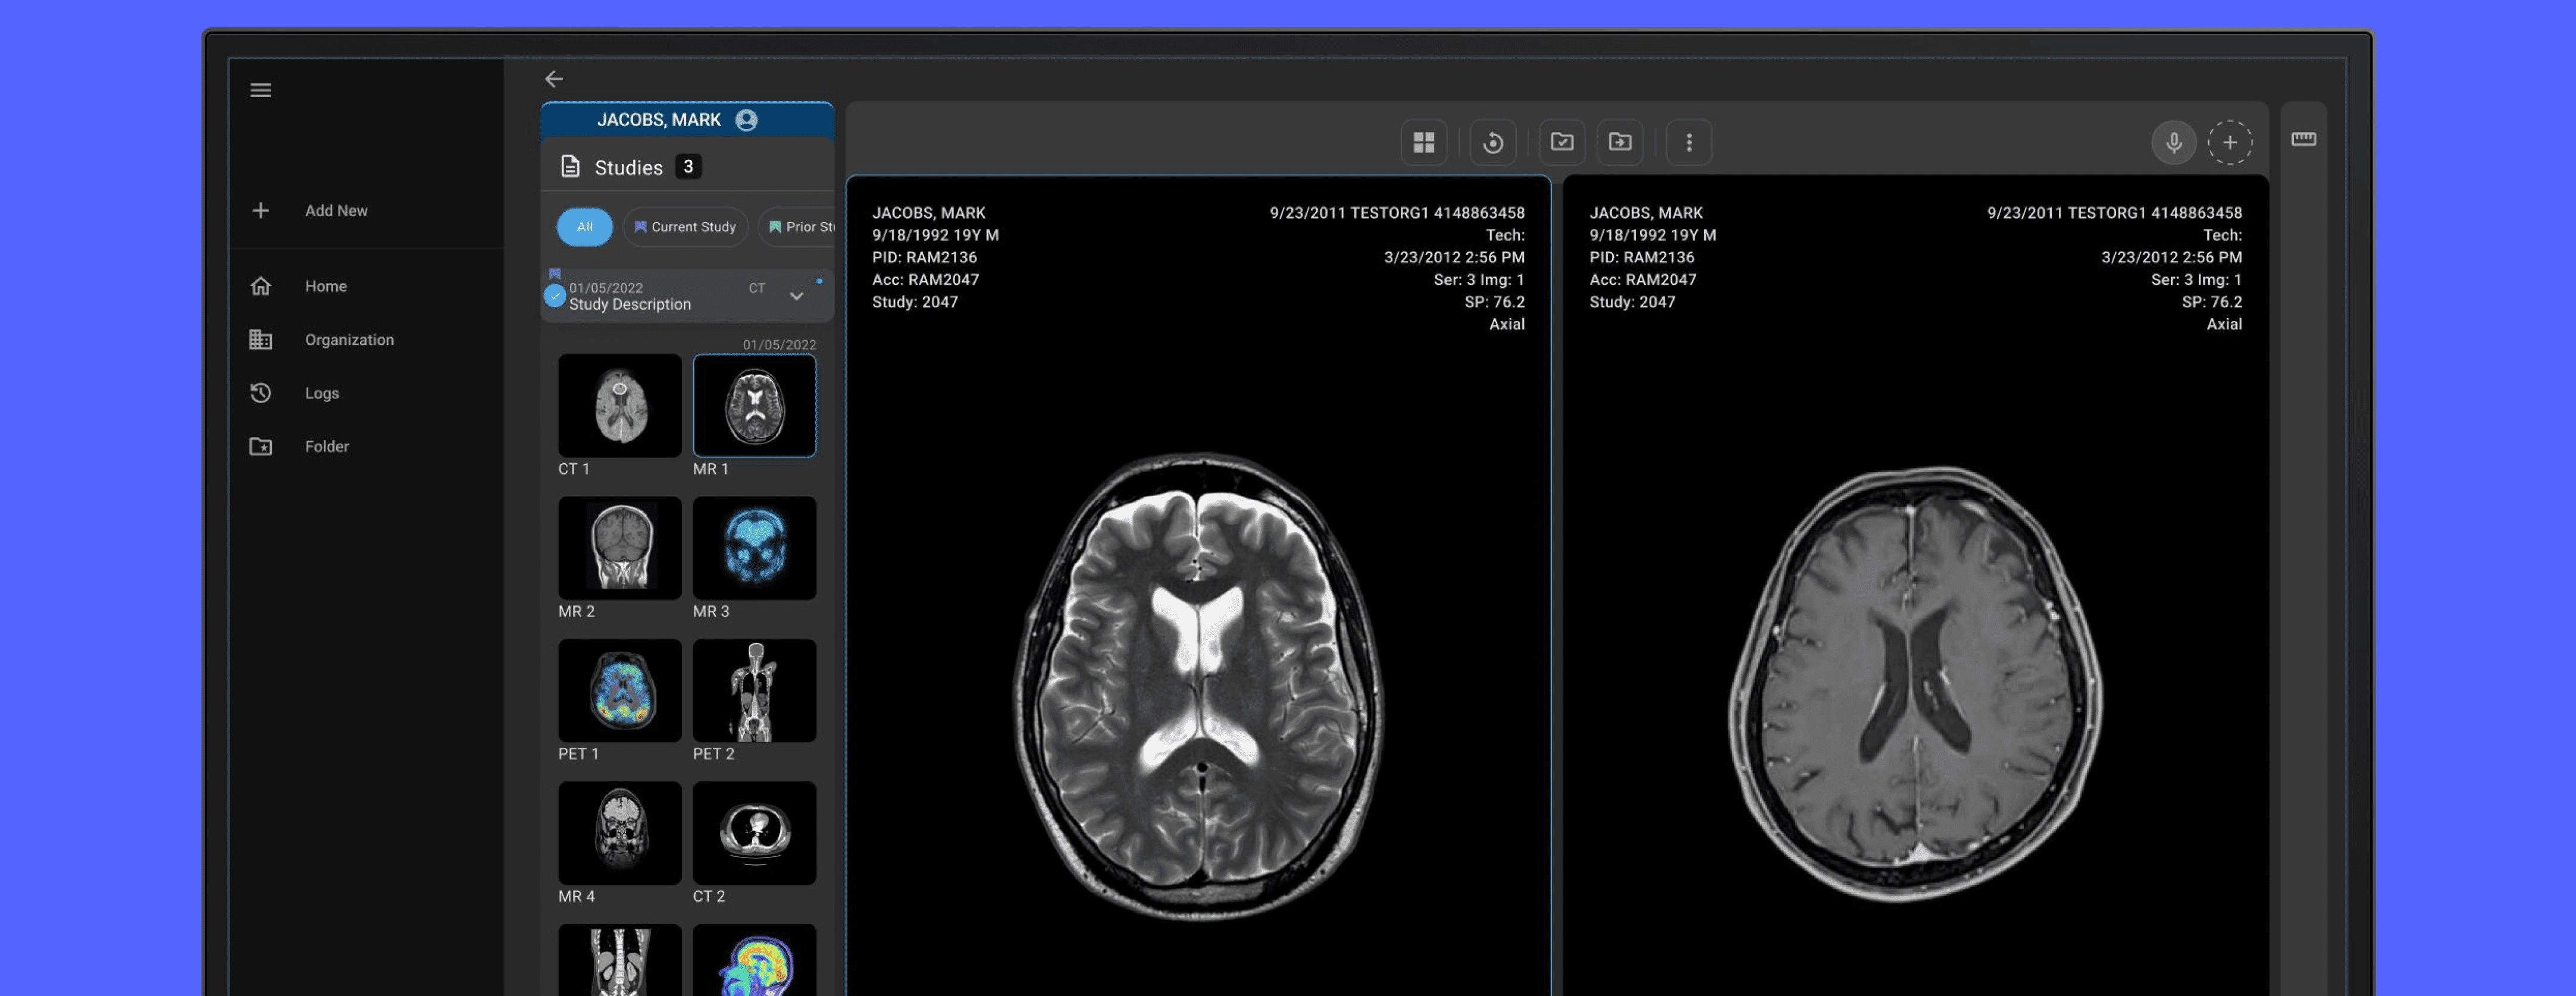The image size is (2576, 996).
Task: Click the folder checkmark icon
Action: click(1561, 142)
